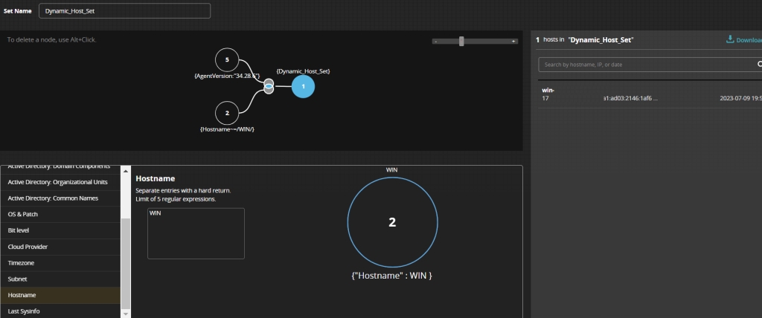
Task: Click the zoom-in plus on graph slider
Action: [x=513, y=42]
